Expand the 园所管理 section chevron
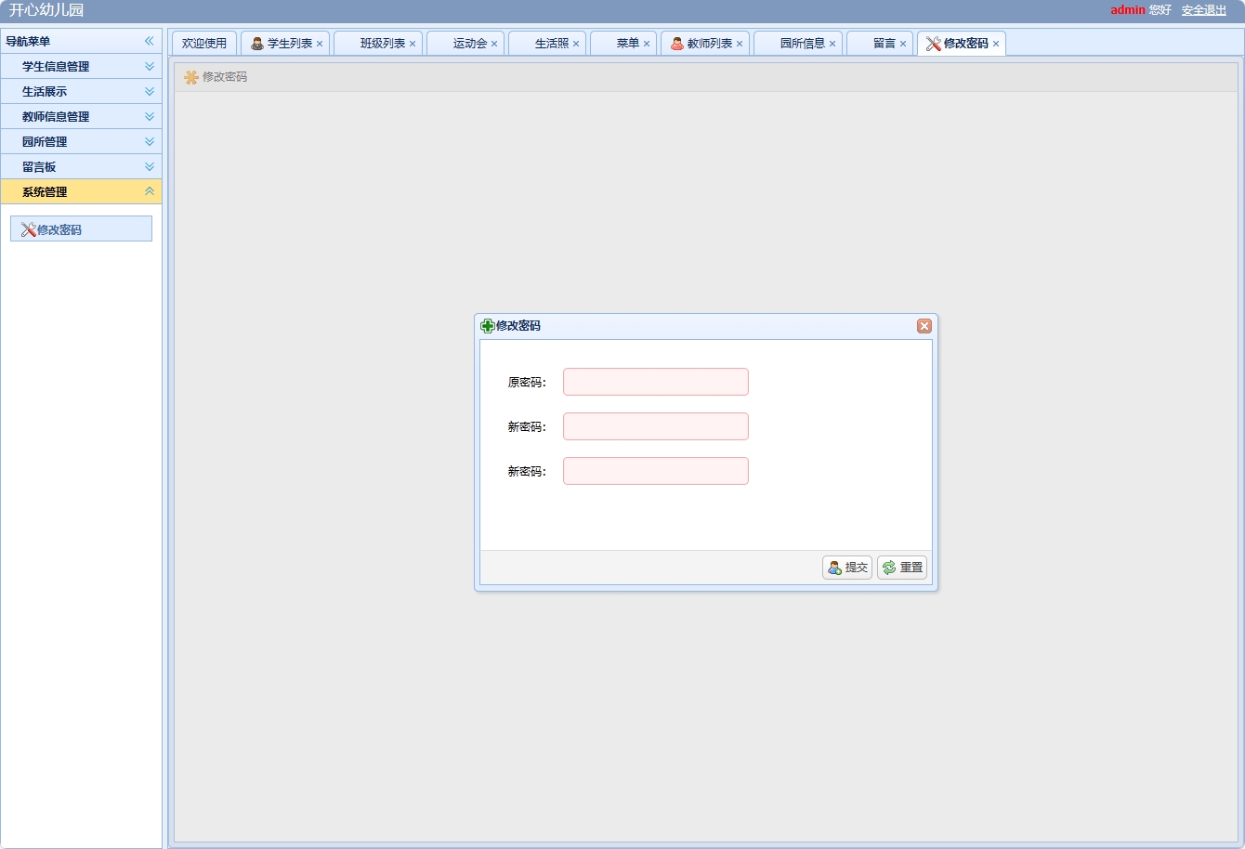 coord(150,141)
